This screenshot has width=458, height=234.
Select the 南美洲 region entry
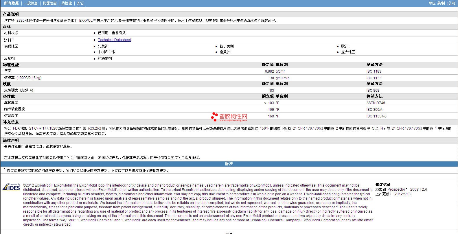[x=225, y=52]
